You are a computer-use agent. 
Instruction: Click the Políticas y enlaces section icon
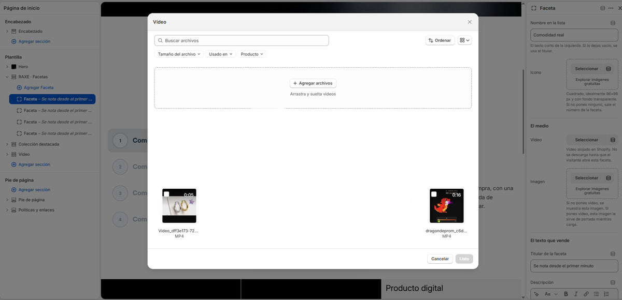pos(14,210)
